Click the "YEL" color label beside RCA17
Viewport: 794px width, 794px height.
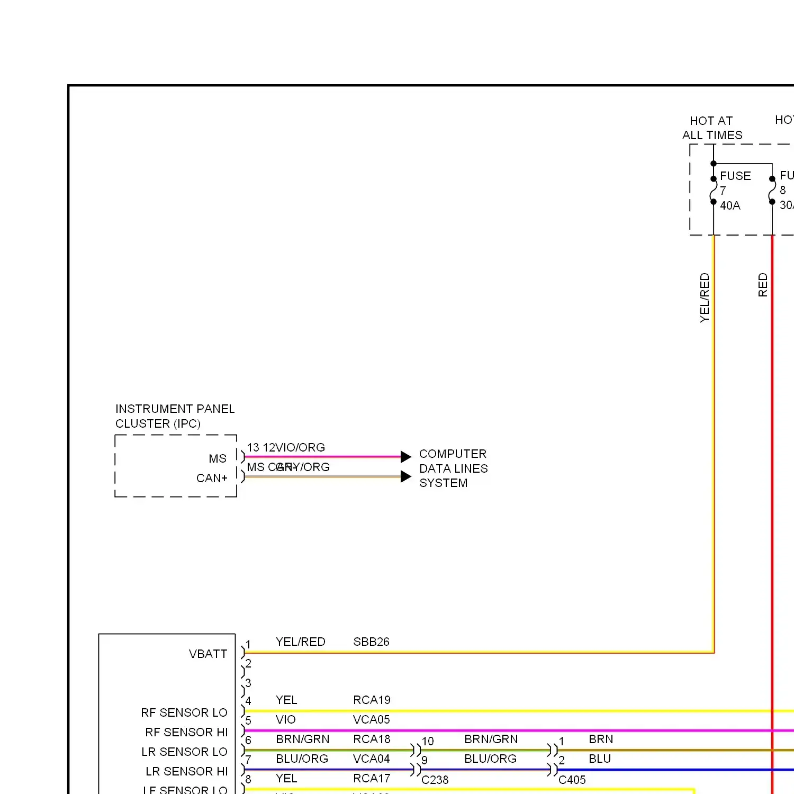(x=286, y=778)
